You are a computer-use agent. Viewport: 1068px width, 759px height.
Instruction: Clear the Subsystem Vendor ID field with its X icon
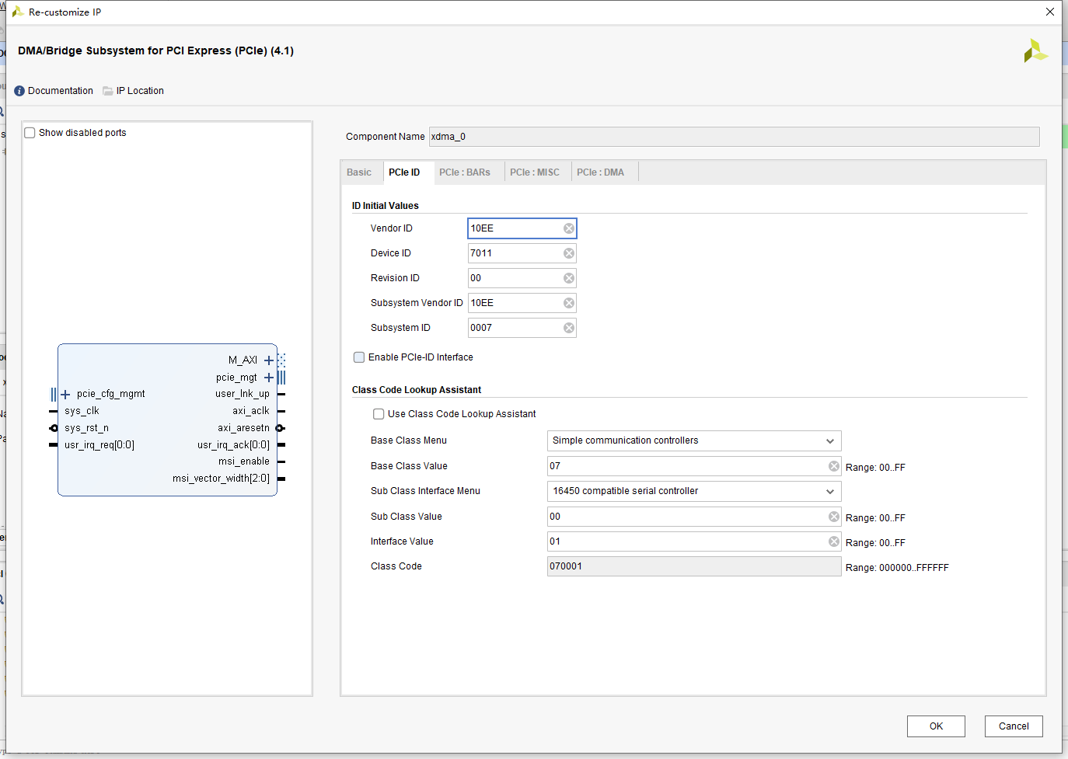[569, 303]
